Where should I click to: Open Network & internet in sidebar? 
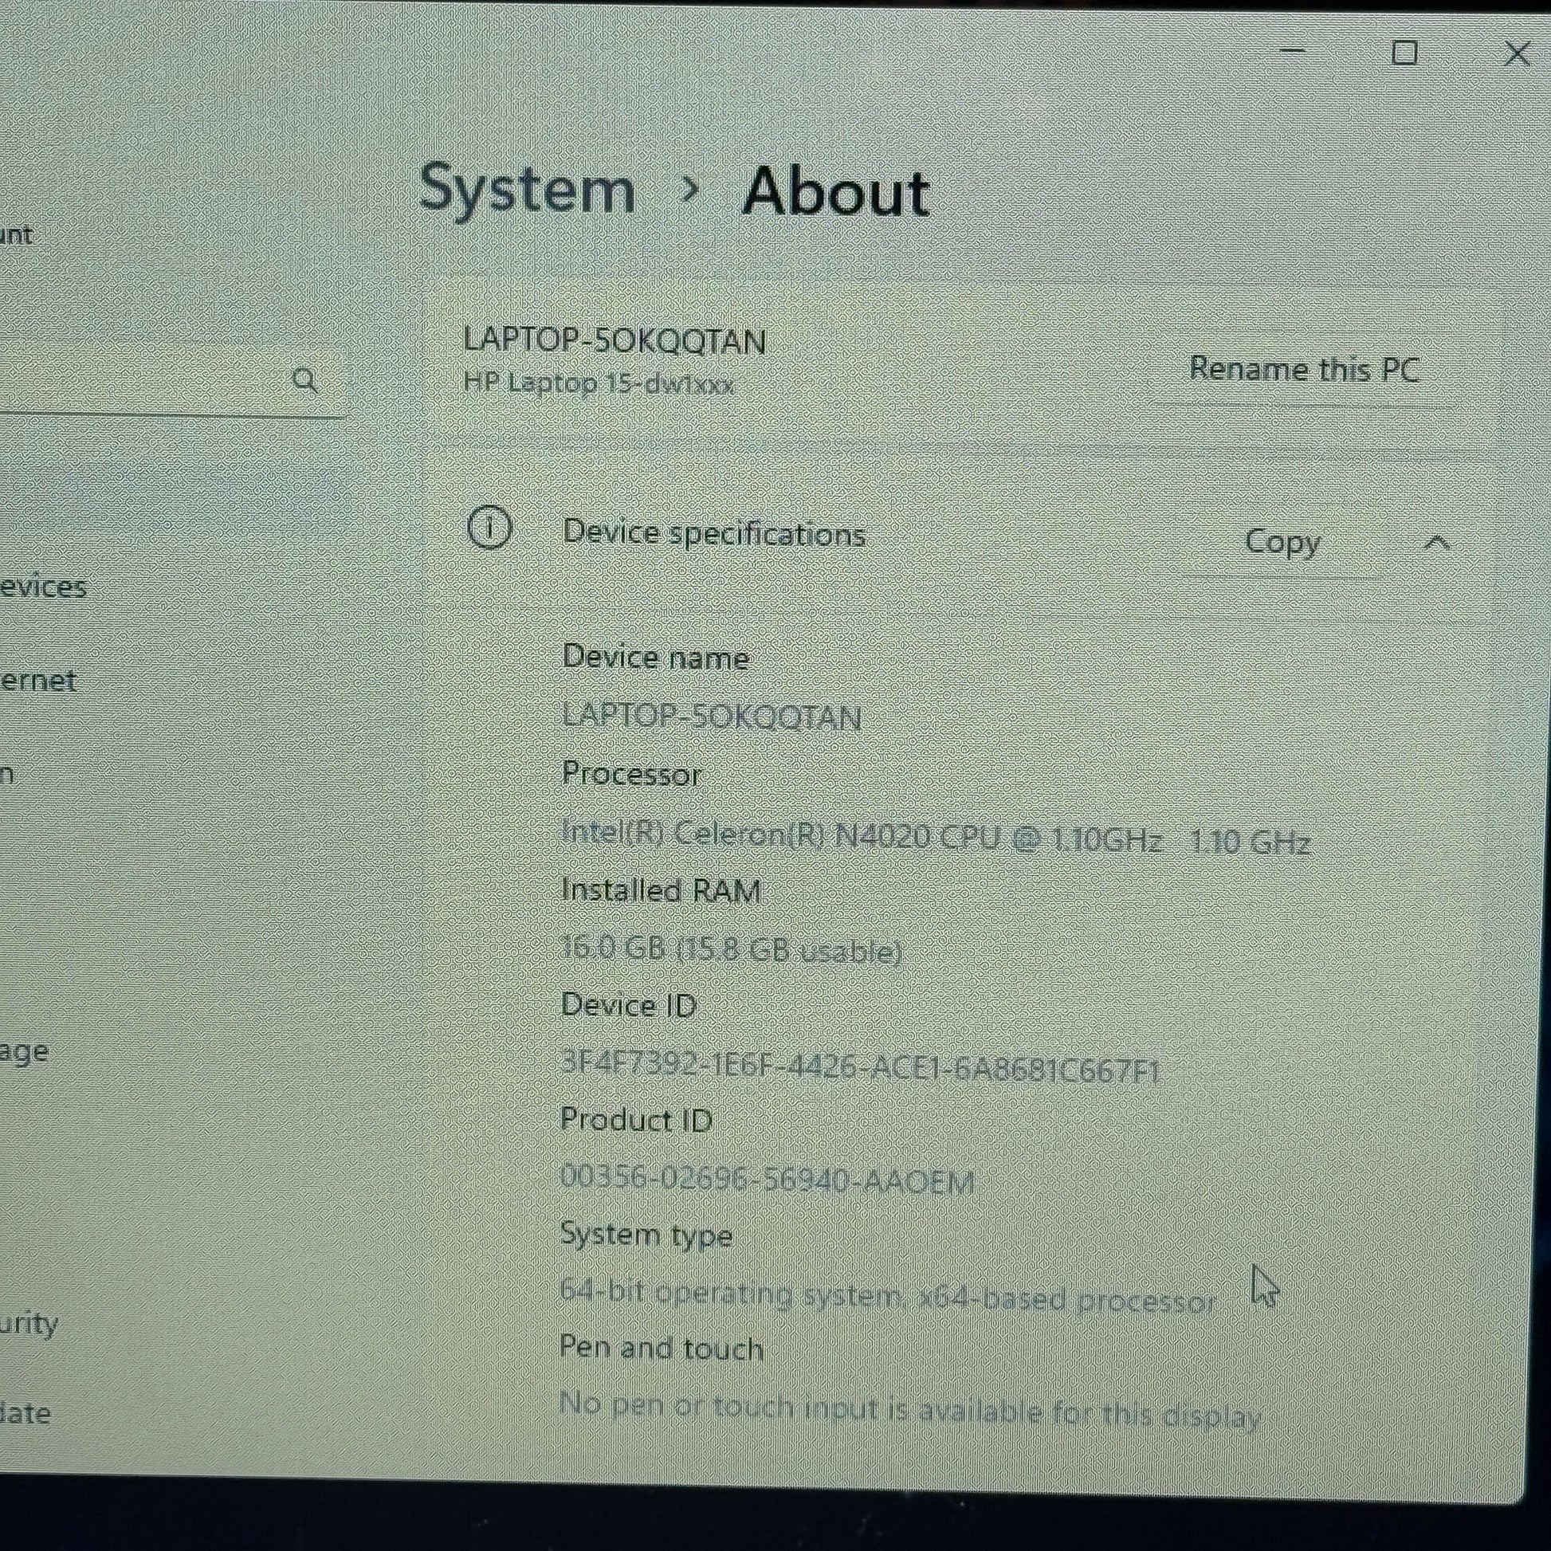click(x=37, y=681)
